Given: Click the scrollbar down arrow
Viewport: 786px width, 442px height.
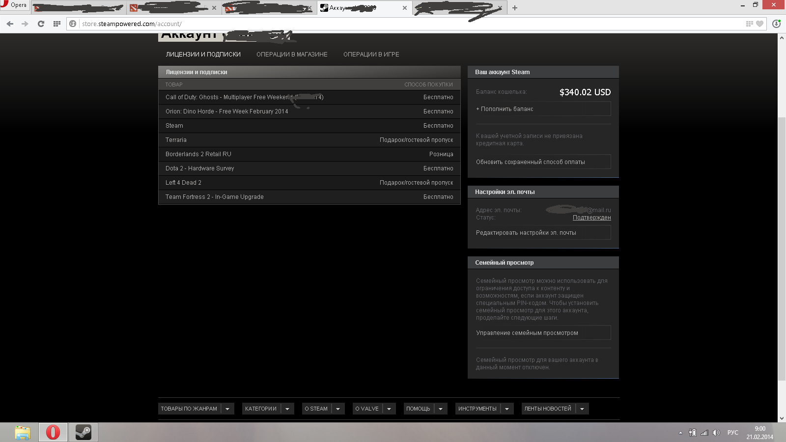Looking at the screenshot, I should 782,418.
